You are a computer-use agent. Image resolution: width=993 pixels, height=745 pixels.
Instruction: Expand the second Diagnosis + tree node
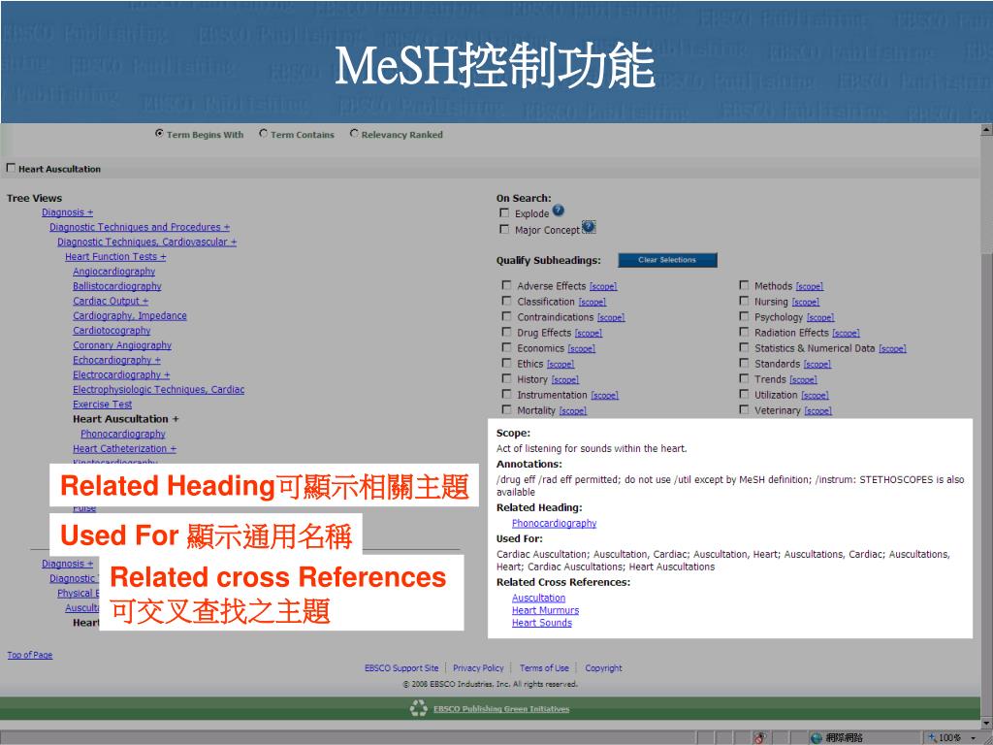67,564
